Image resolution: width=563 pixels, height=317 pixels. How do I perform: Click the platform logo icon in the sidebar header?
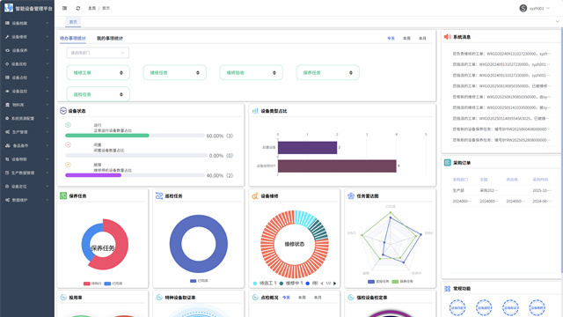pos(9,8)
